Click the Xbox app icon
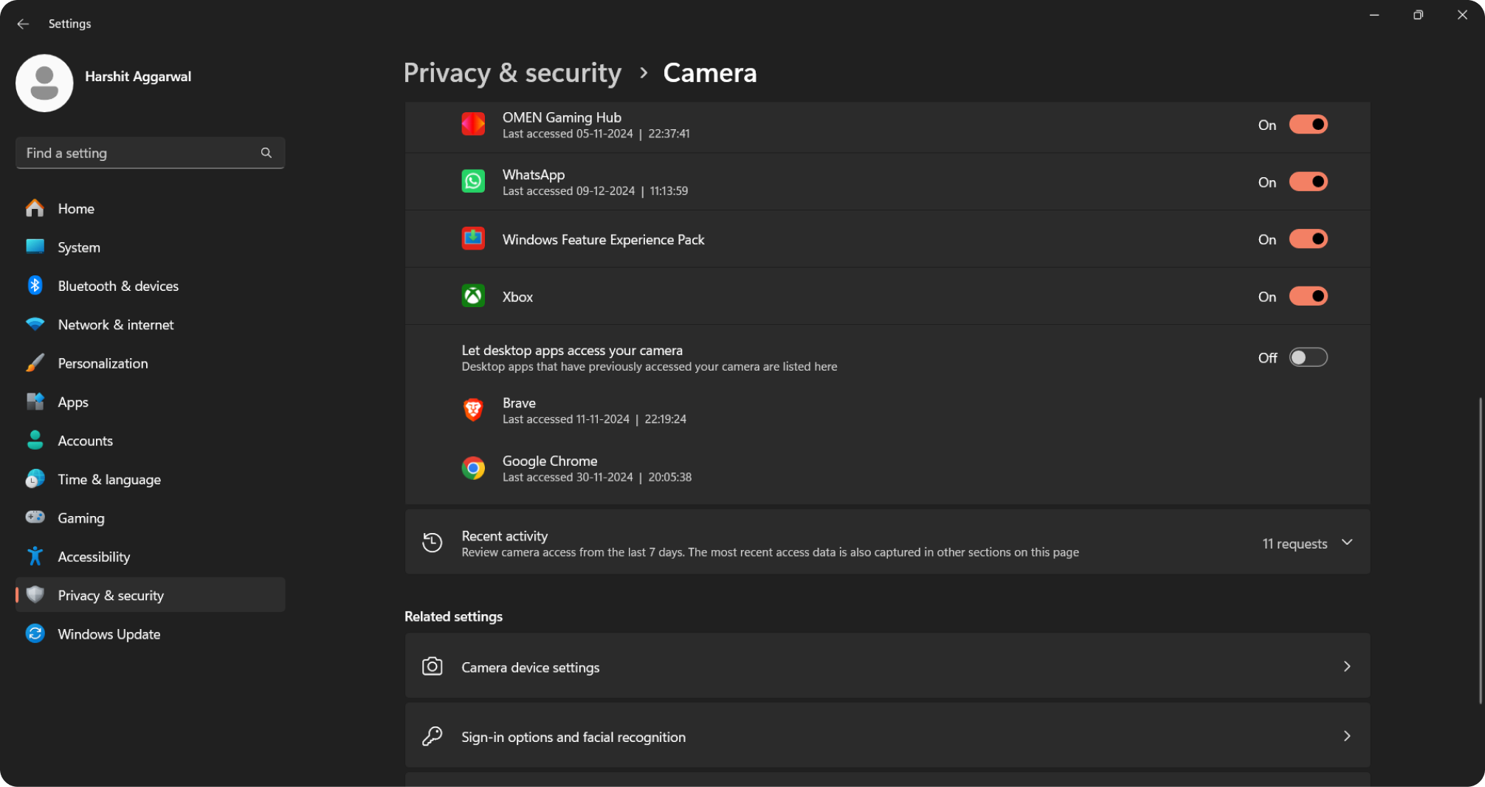 click(473, 296)
